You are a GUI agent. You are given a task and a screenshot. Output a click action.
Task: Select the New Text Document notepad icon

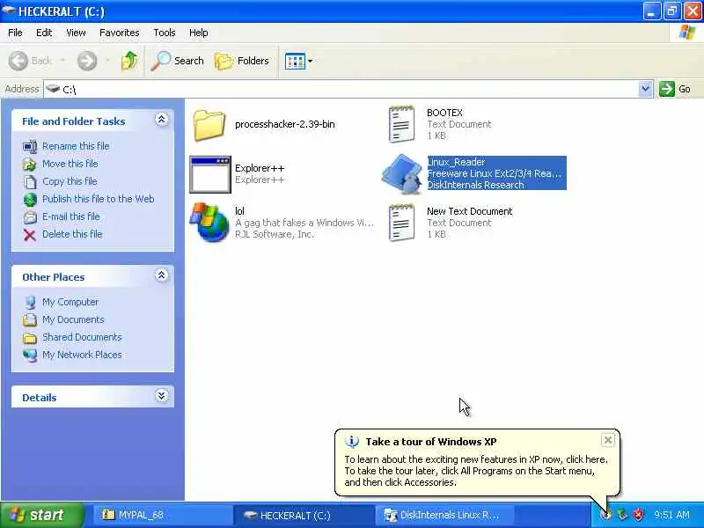point(401,223)
